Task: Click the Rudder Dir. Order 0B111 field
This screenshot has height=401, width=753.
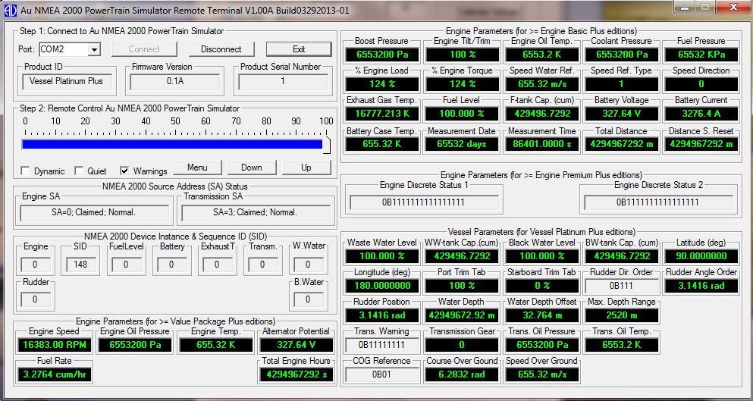Action: [621, 286]
